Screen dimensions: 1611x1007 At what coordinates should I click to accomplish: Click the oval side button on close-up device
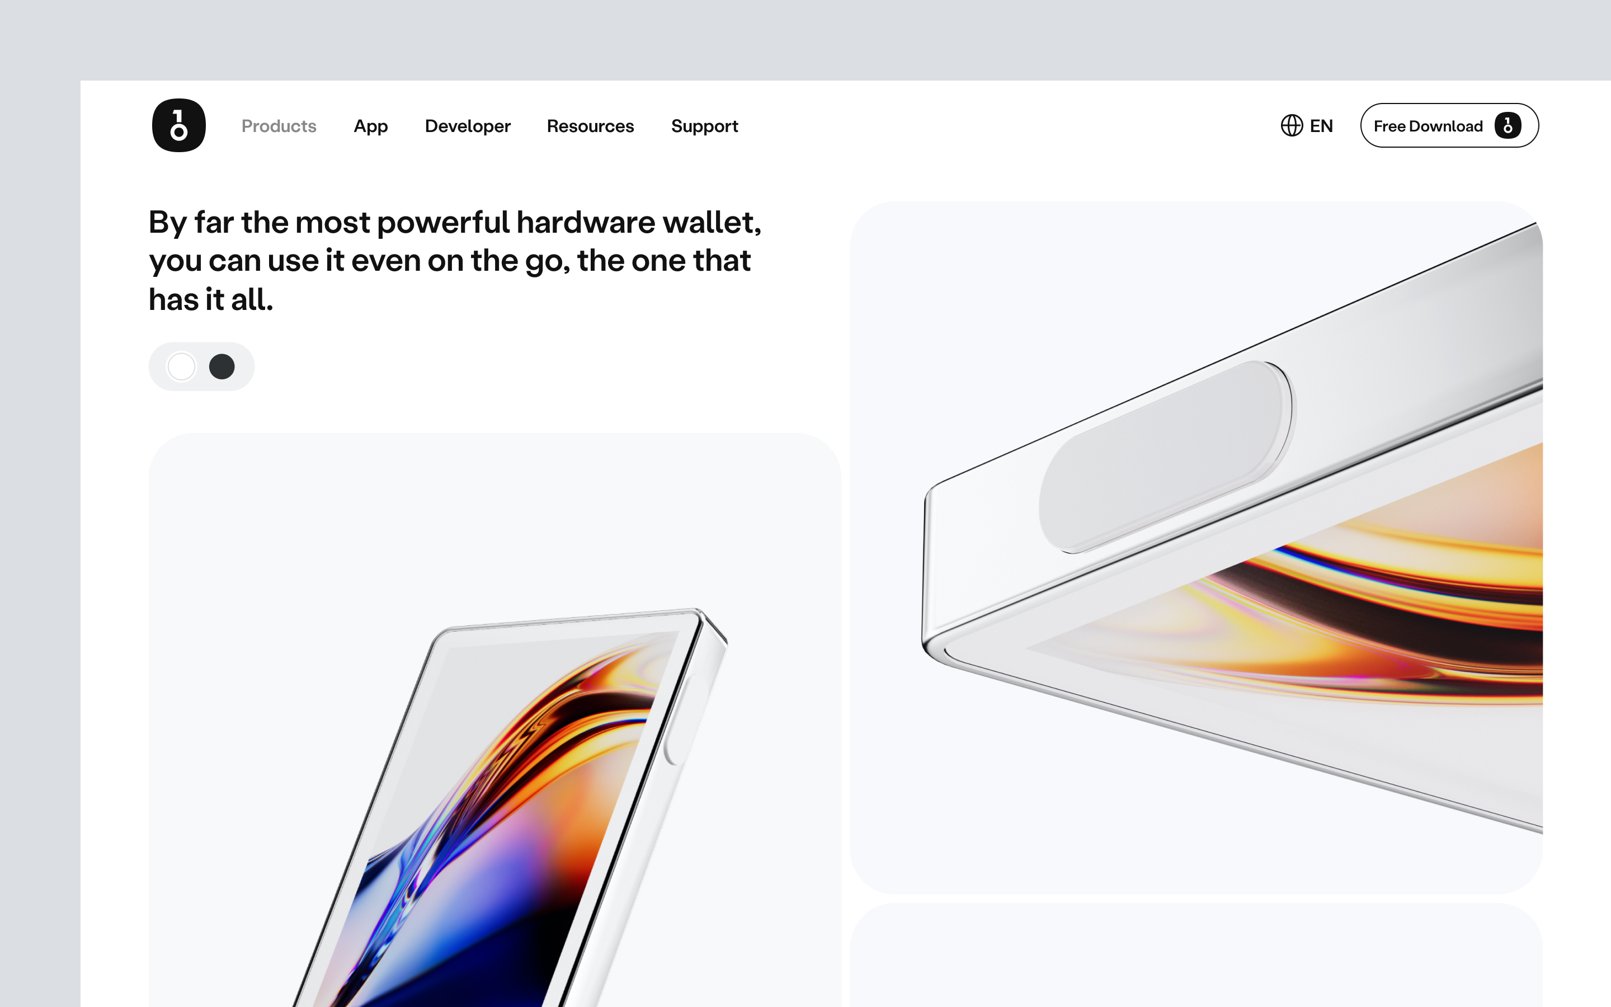point(1165,457)
